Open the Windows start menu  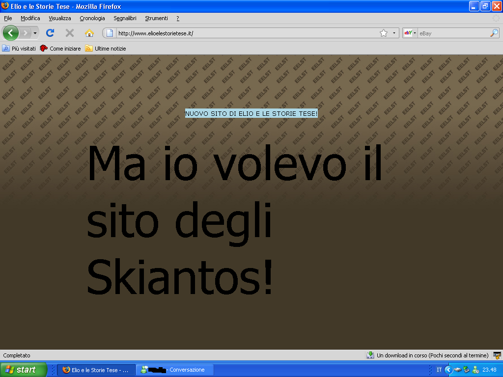pyautogui.click(x=24, y=370)
